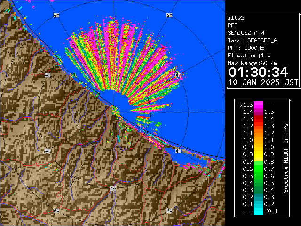The height and width of the screenshot is (226, 301).
Task: Click the product name "SEAICE2_A_W"
Action: [x=246, y=33]
